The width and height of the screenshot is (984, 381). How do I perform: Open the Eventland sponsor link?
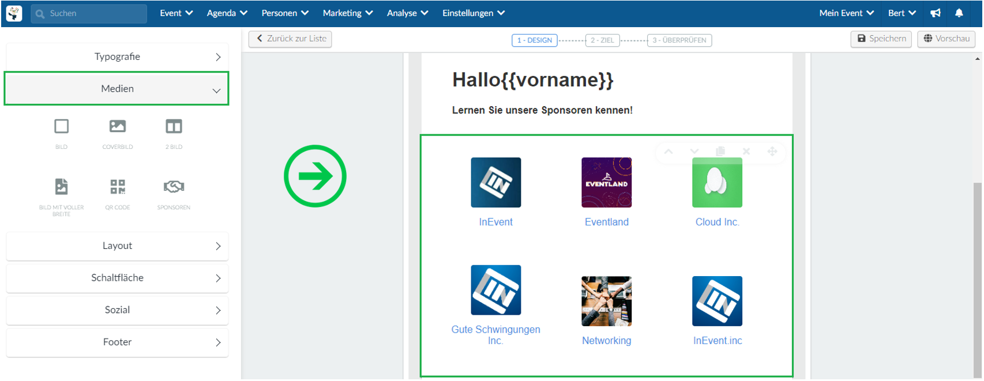tap(607, 222)
